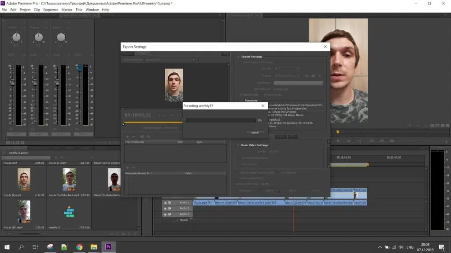Click Premiere Pro taskbar icon
This screenshot has height=253, width=451.
tap(108, 247)
